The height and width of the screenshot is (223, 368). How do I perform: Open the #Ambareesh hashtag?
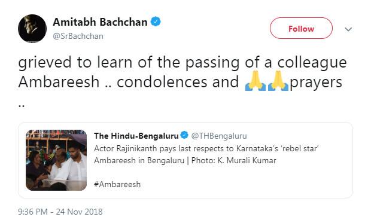coord(117,184)
